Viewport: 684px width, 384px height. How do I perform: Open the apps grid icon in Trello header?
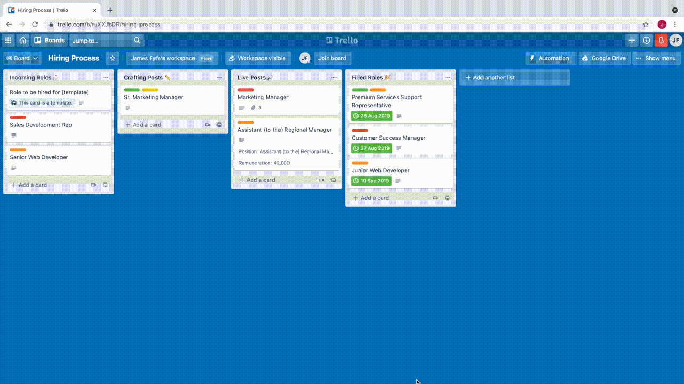point(8,40)
